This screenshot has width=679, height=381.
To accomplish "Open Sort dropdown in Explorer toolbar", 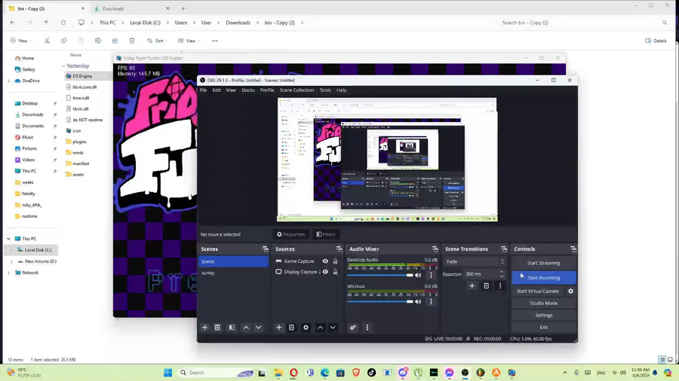I will (157, 41).
